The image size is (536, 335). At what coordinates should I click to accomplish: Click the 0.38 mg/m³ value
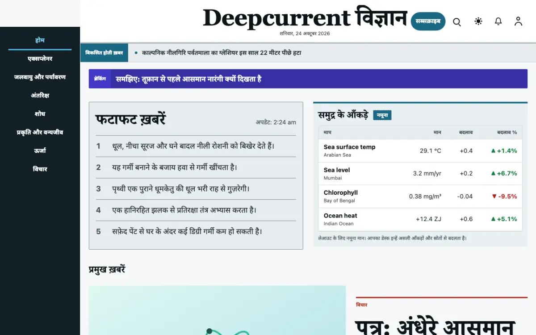425,197
